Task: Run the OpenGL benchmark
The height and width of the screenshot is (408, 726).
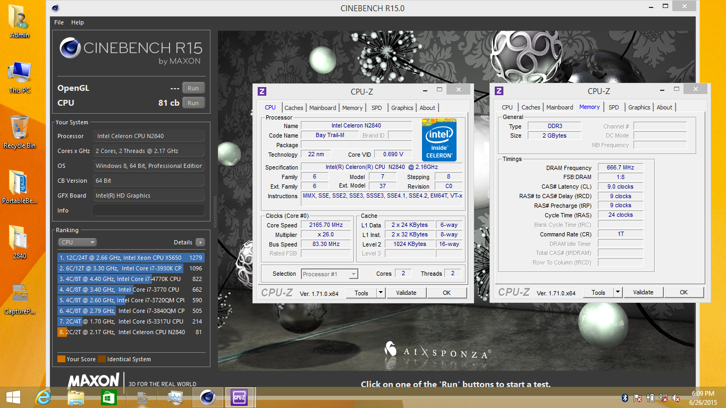Action: tap(193, 88)
